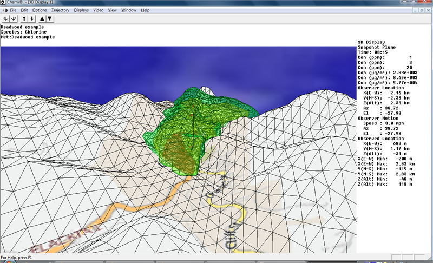Open the View menu
The width and height of the screenshot is (433, 263).
coord(113,10)
